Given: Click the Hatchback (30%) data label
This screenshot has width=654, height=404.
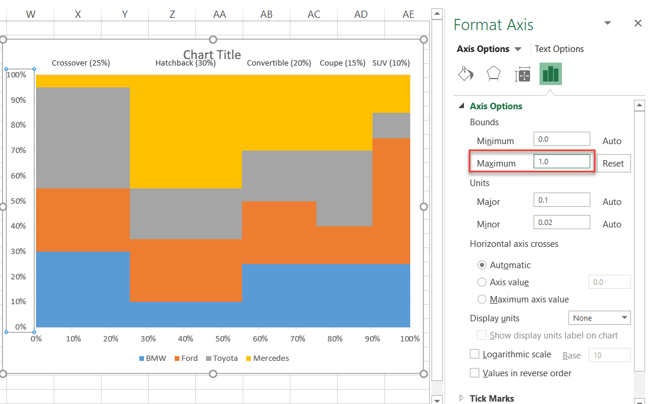Looking at the screenshot, I should click(x=185, y=63).
